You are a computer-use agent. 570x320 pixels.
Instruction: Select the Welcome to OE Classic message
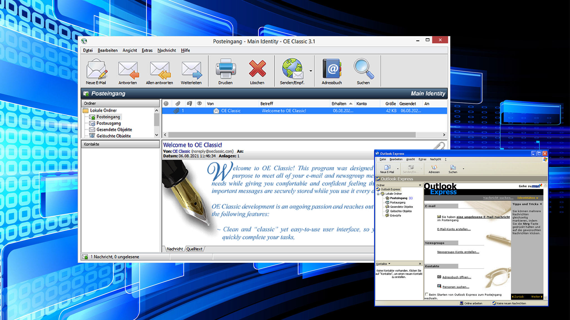point(283,111)
